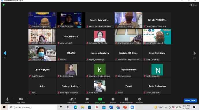Select Nikmatul F photo tile
The image size is (199, 110).
tap(100, 86)
